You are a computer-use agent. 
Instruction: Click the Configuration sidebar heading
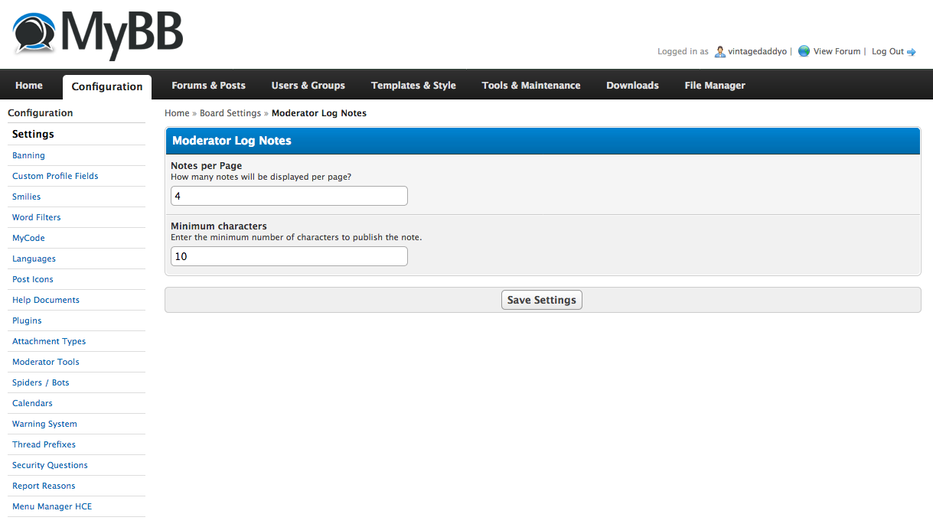pos(41,113)
